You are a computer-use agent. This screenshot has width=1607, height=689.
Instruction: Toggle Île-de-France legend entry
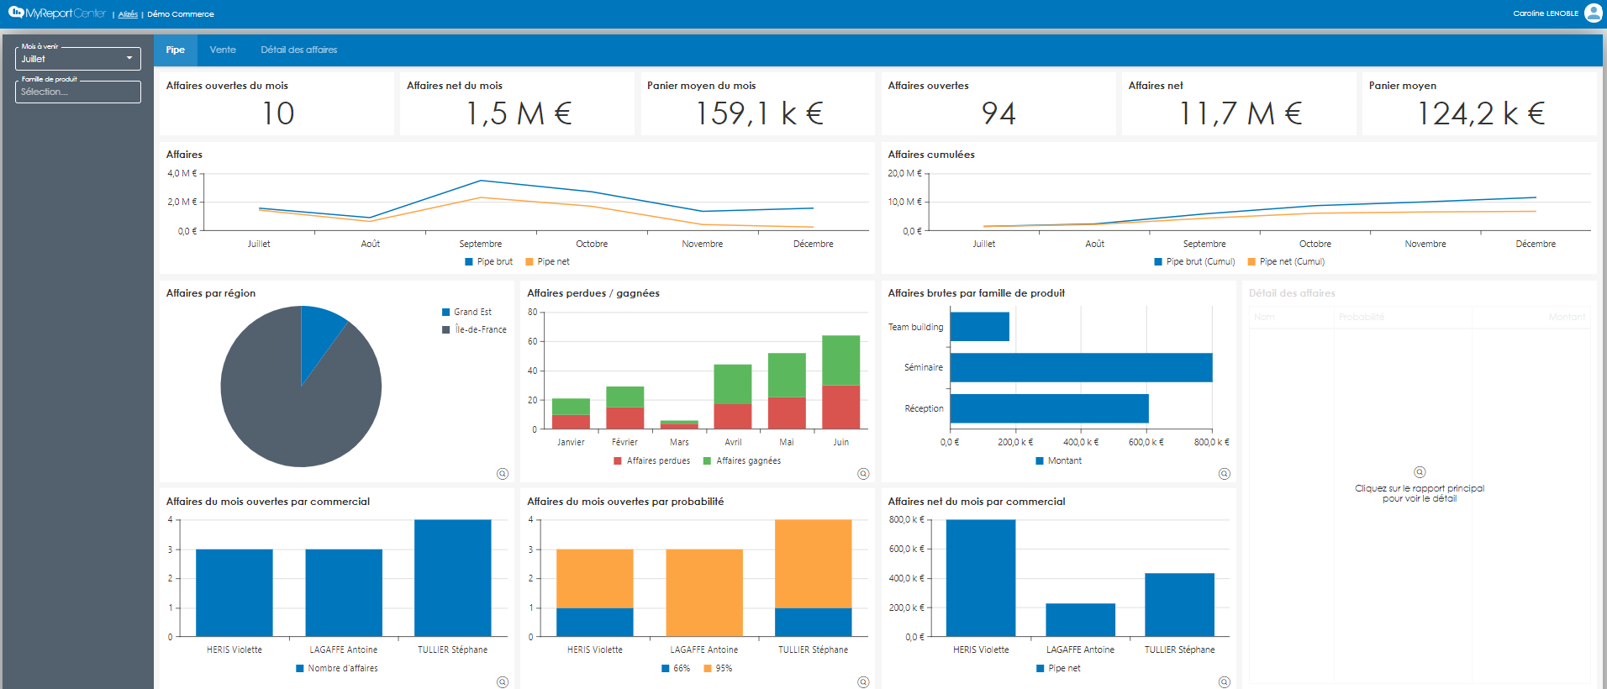pos(474,329)
